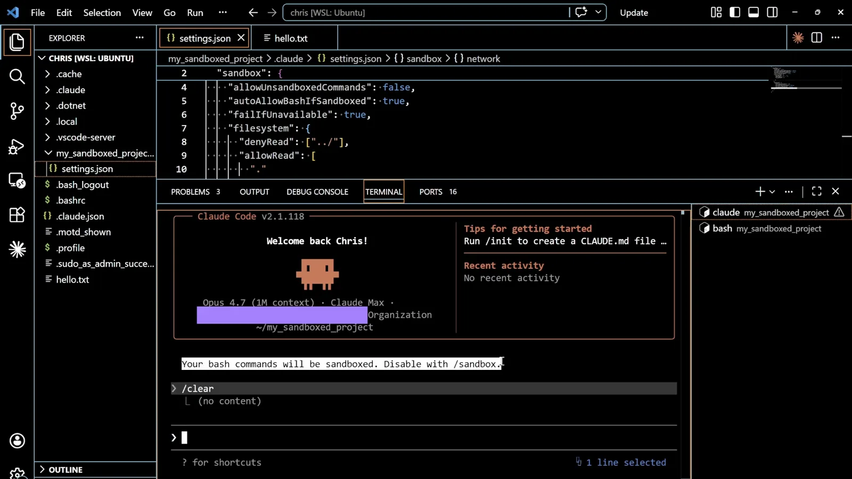Select the bash my_sandboxed_project terminal
Viewport: 852px width, 479px height.
(772, 228)
